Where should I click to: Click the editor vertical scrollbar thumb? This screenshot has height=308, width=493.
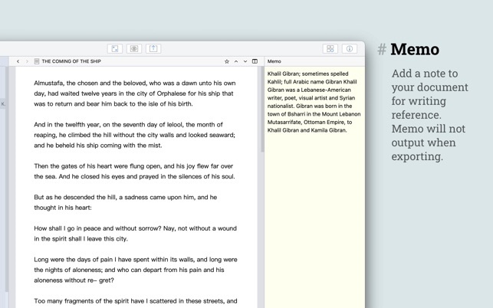[262, 110]
